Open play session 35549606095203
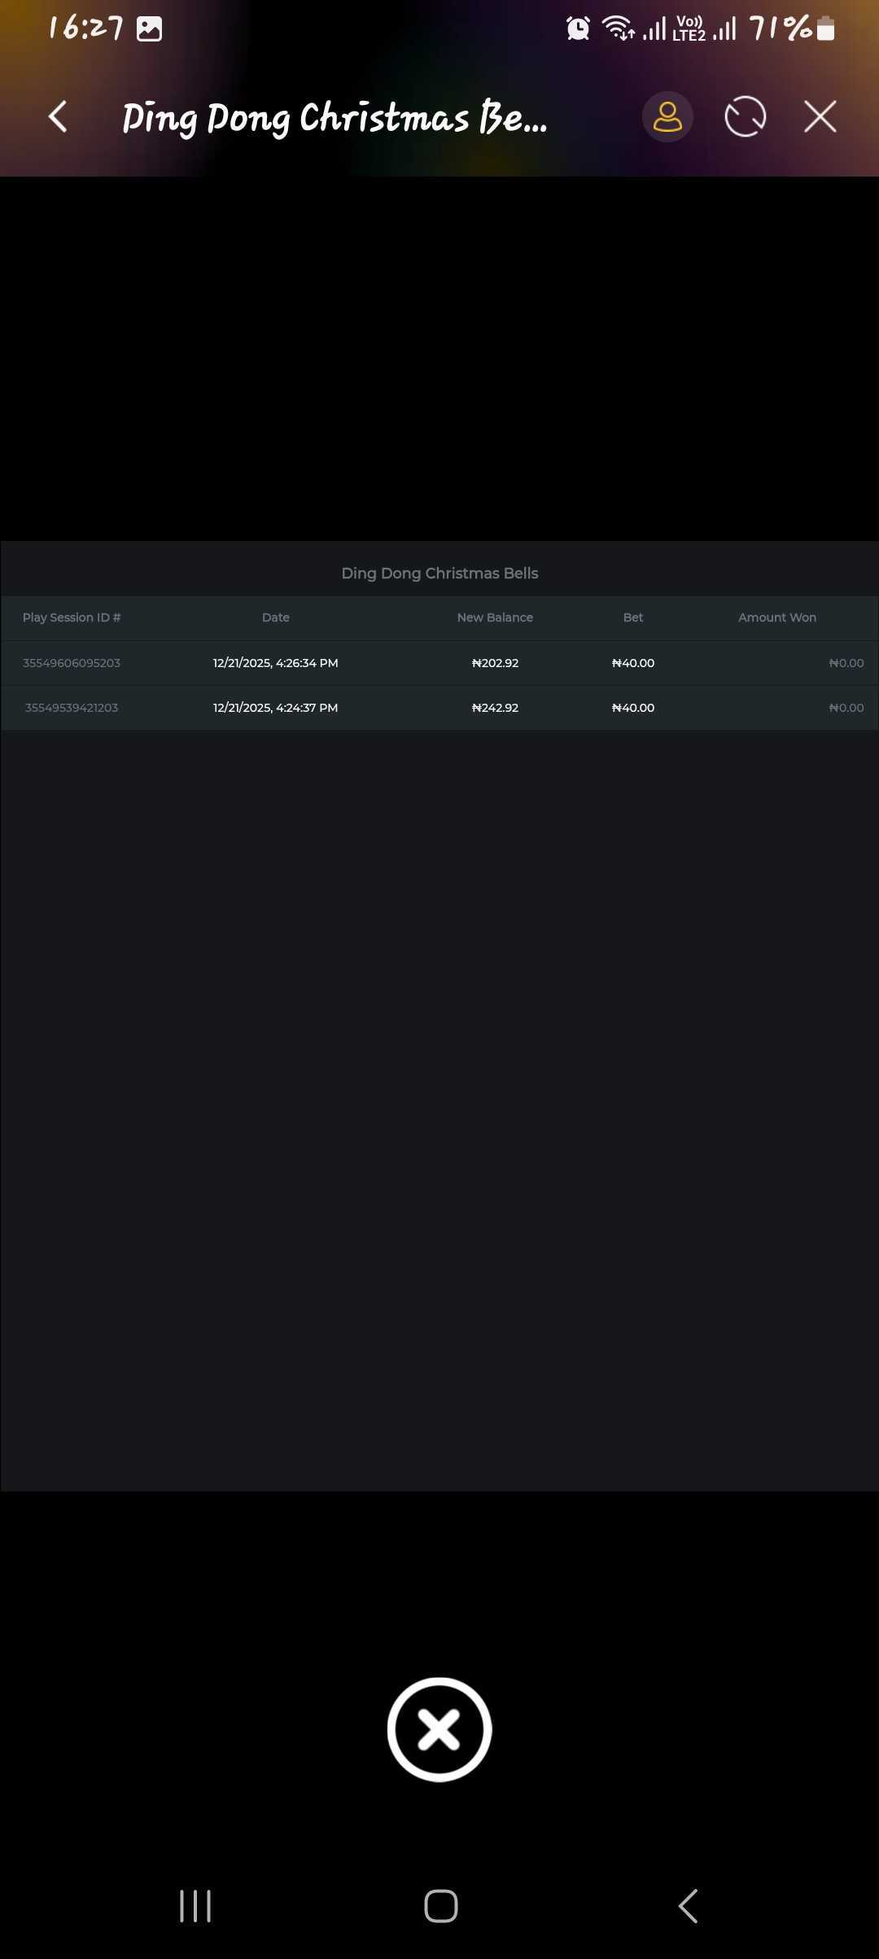Viewport: 879px width, 1959px height. point(72,663)
